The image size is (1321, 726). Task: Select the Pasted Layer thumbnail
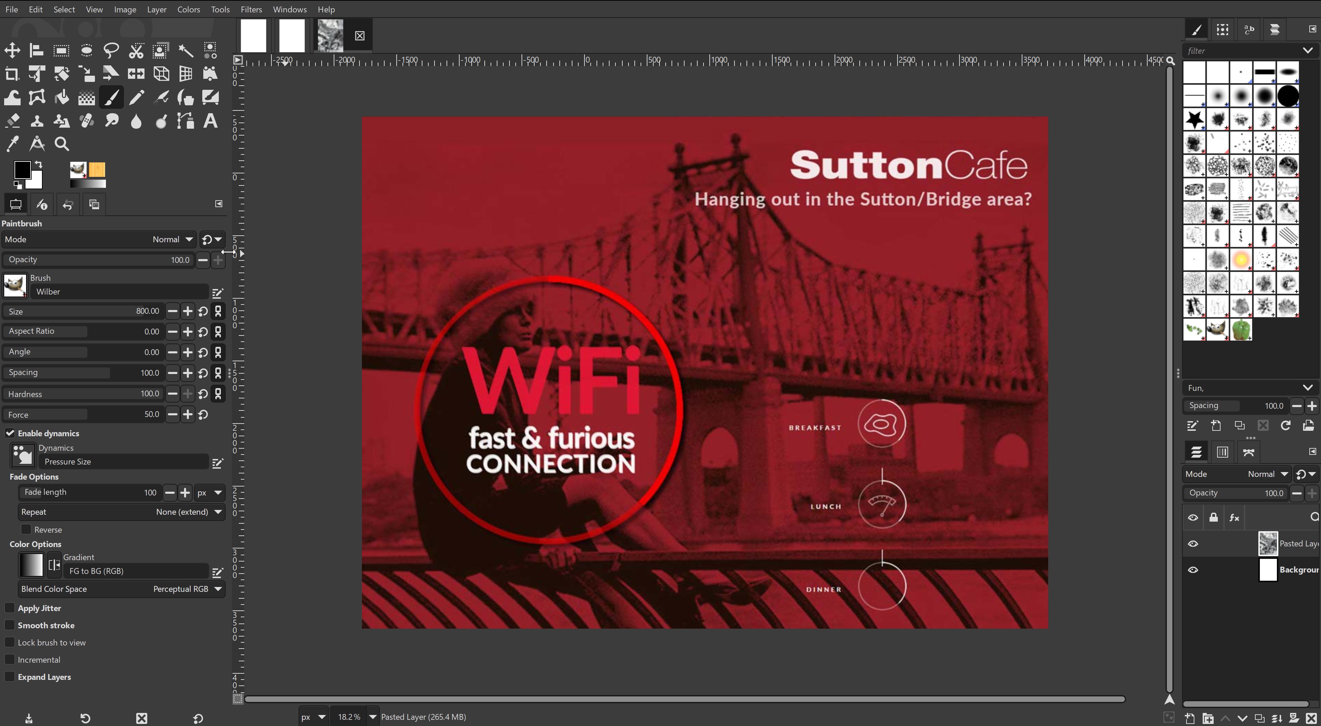pyautogui.click(x=1268, y=544)
